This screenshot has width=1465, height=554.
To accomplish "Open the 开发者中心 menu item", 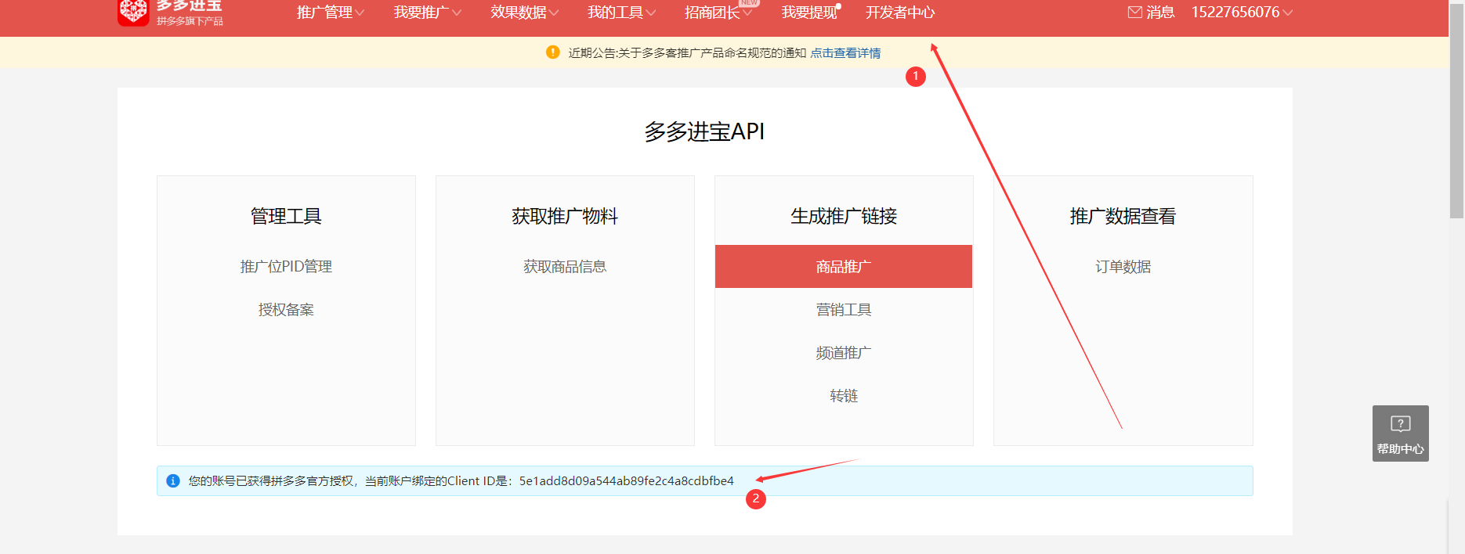I will click(900, 13).
